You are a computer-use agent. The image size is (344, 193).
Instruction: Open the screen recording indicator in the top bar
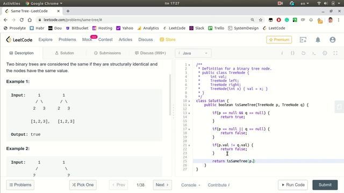point(280,3)
